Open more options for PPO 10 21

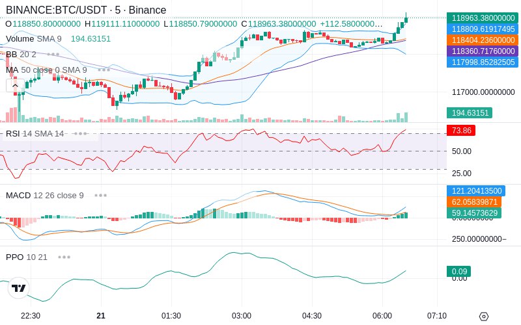(x=64, y=257)
